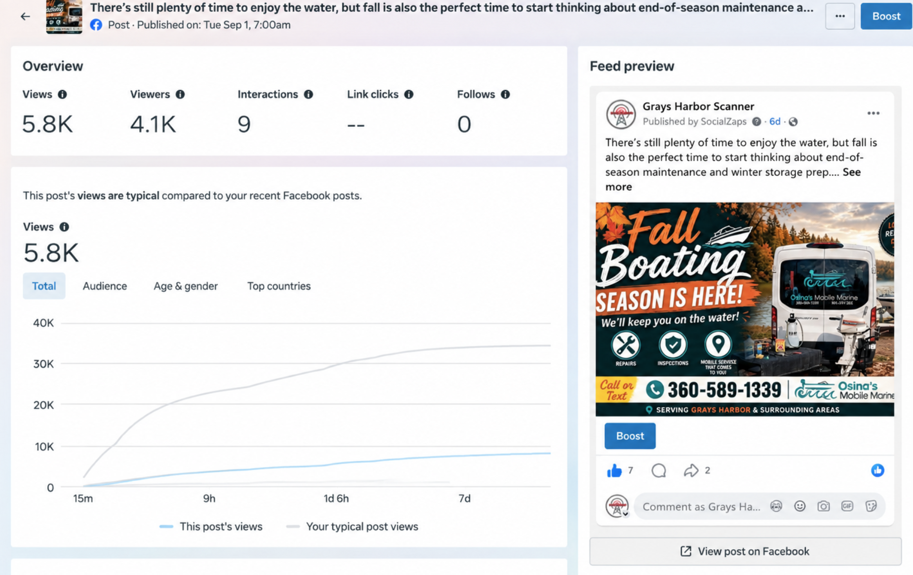
Task: Show info tooltip for Follows
Action: [505, 94]
